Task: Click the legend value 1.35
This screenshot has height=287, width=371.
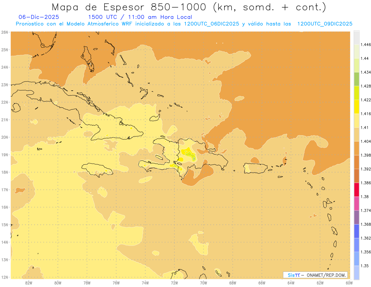Action: pos(365,266)
